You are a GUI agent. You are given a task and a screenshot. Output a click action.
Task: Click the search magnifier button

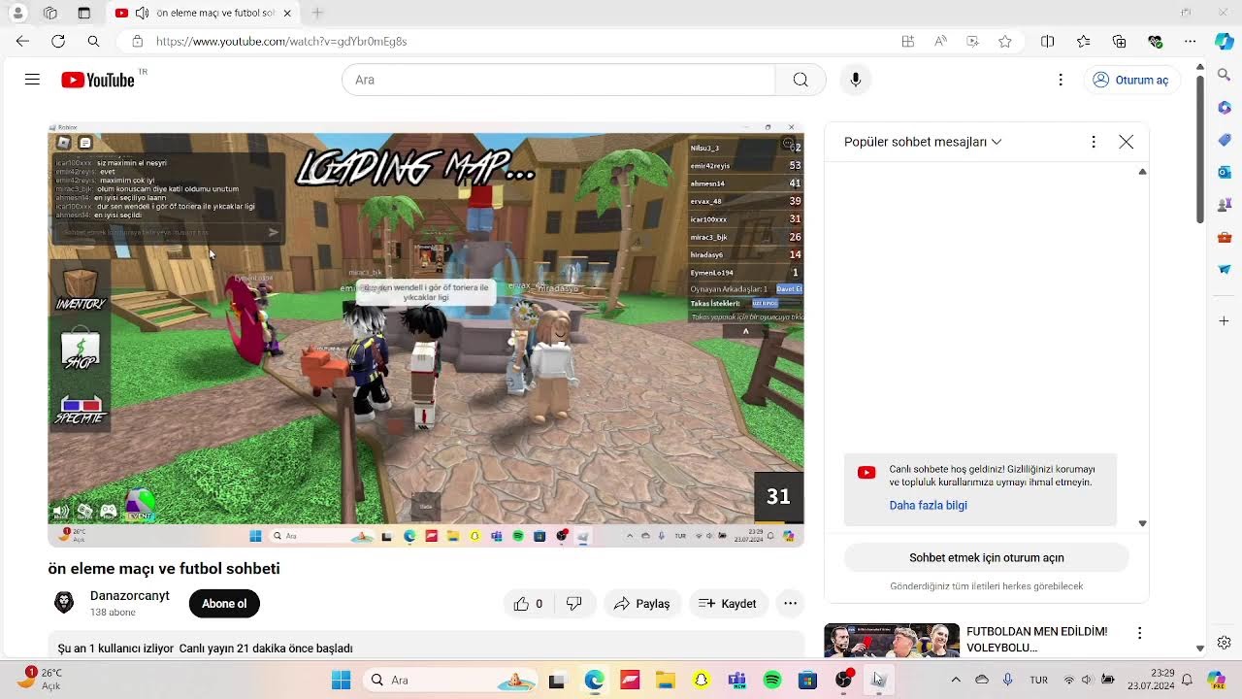[801, 80]
